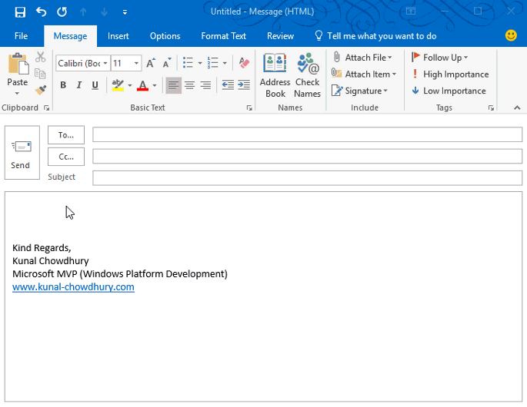527x407 pixels.
Task: Click the To... button
Action: 66,135
